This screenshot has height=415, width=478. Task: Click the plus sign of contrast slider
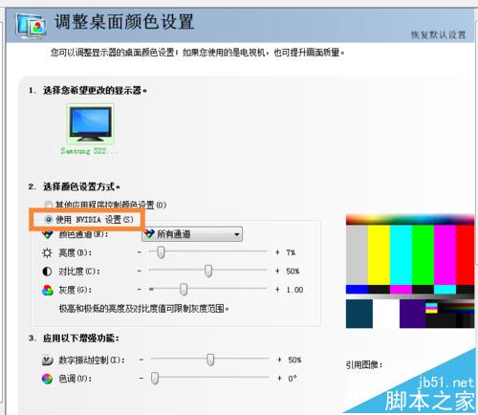pyautogui.click(x=277, y=271)
